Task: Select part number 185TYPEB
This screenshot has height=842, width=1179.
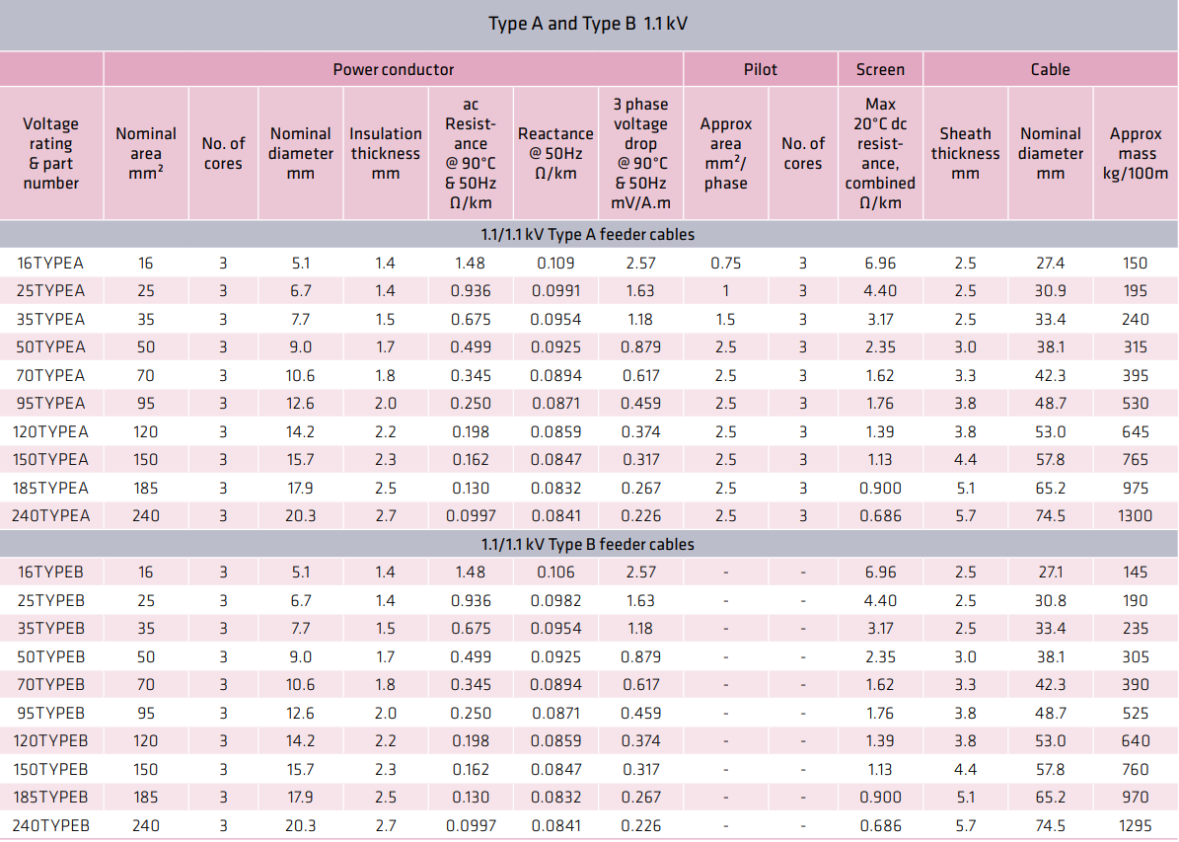Action: pyautogui.click(x=50, y=798)
